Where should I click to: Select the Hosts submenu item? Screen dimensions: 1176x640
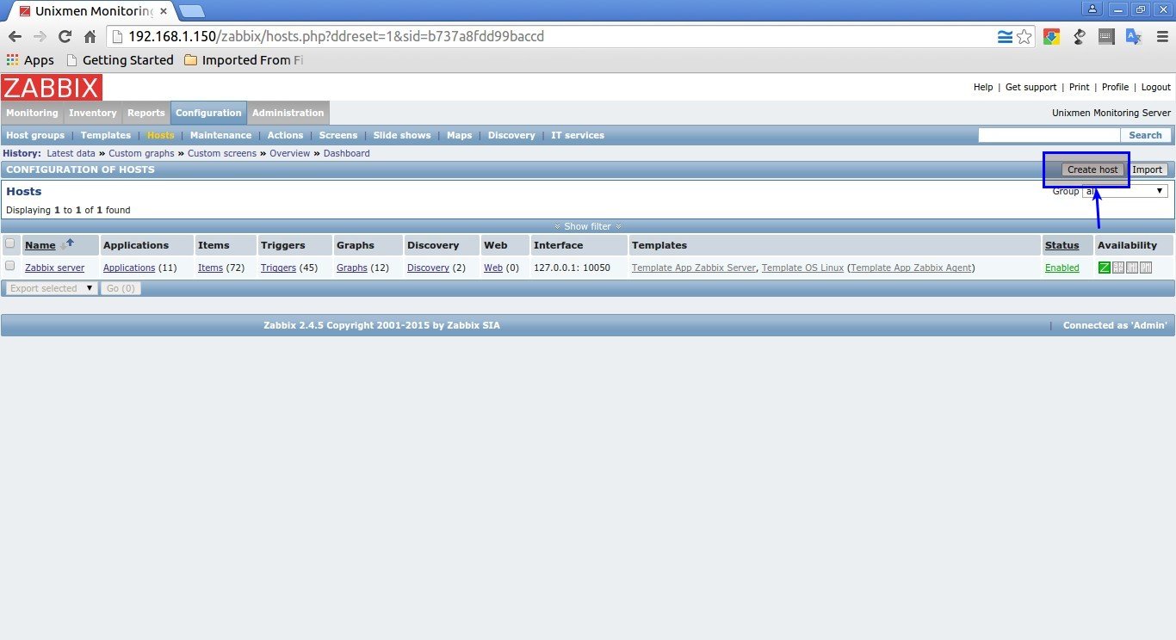pyautogui.click(x=160, y=135)
